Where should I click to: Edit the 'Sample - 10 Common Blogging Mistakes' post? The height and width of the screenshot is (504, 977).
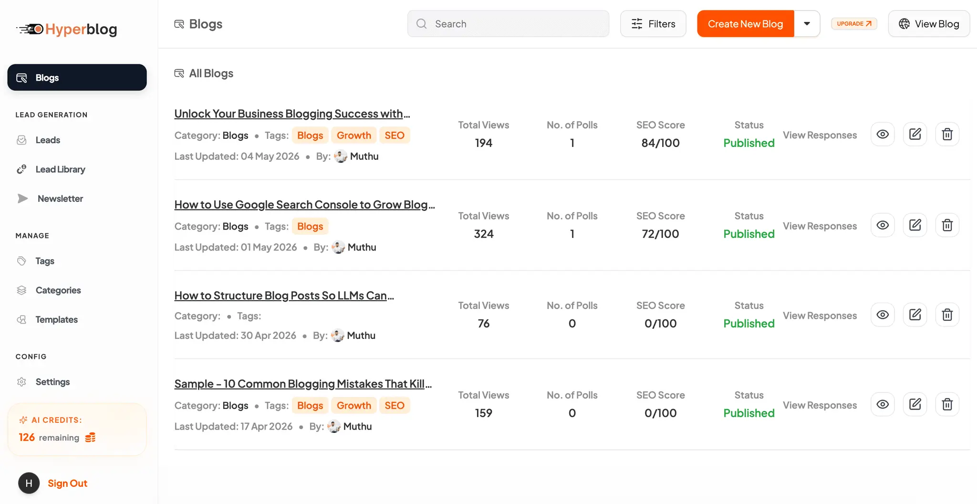click(915, 405)
